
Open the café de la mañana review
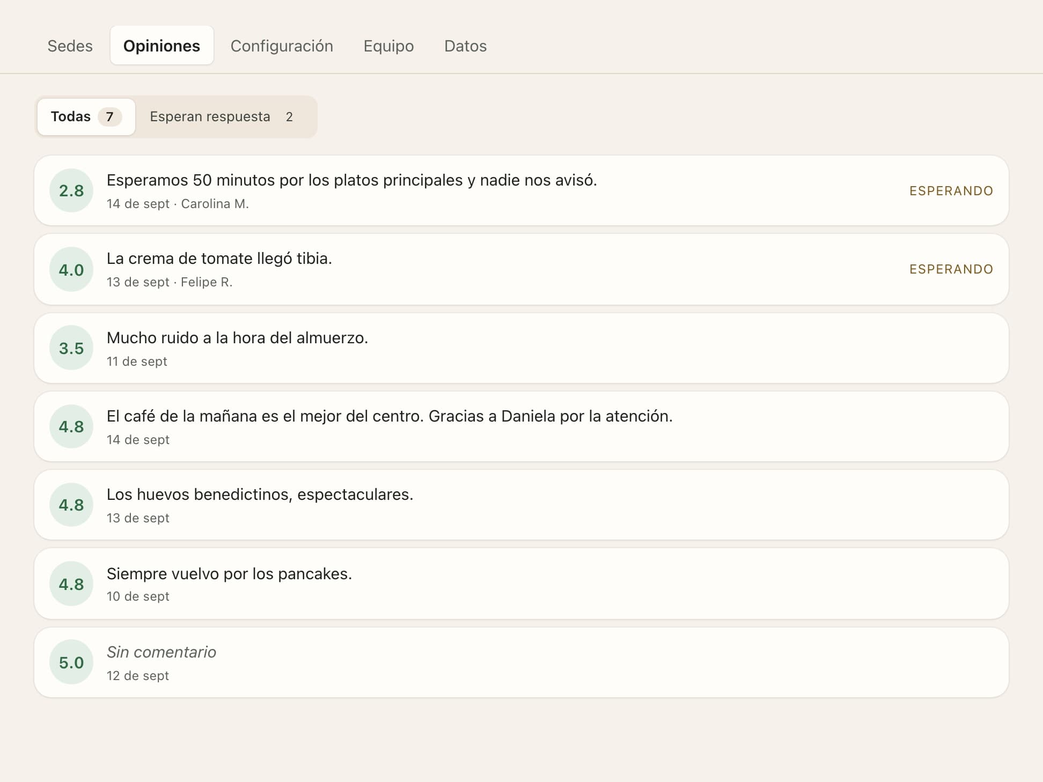[x=521, y=426]
